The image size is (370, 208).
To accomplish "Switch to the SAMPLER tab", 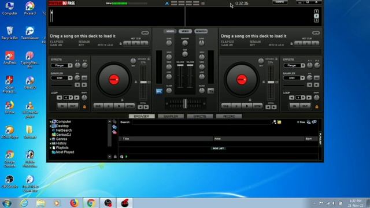I will pyautogui.click(x=171, y=116).
